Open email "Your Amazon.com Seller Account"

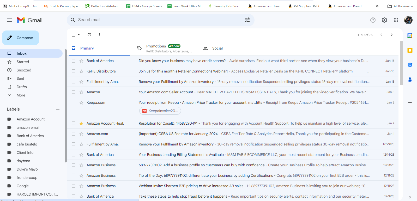tap(232, 92)
